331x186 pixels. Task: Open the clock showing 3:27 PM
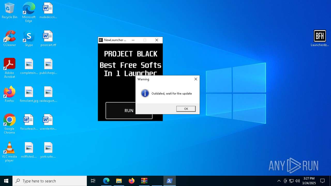pos(309,181)
